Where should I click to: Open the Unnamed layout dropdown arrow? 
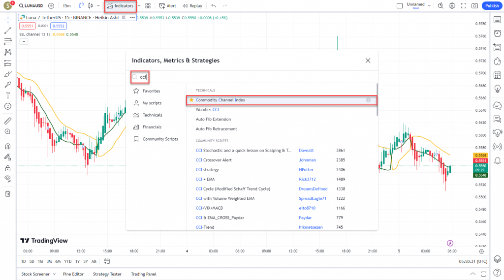tap(429, 6)
